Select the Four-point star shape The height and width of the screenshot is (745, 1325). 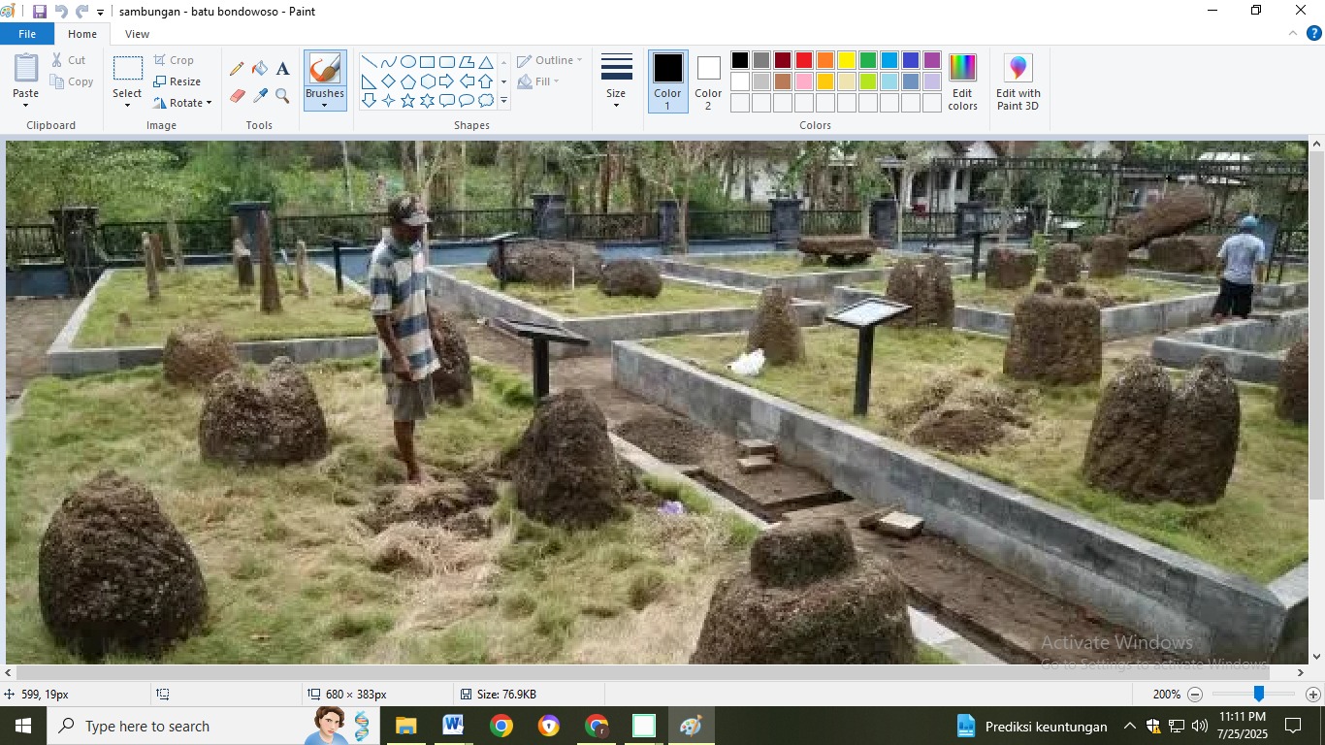coord(389,100)
